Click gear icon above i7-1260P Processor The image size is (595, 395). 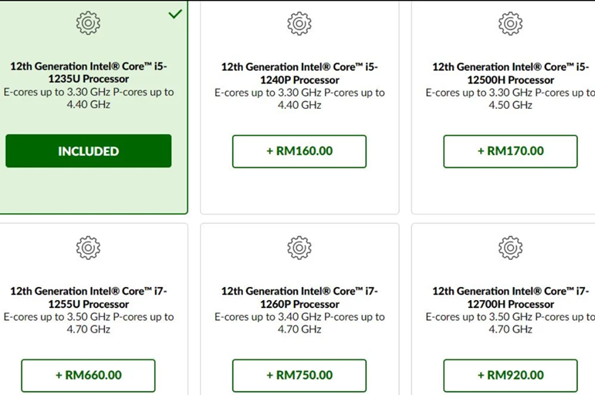(299, 248)
